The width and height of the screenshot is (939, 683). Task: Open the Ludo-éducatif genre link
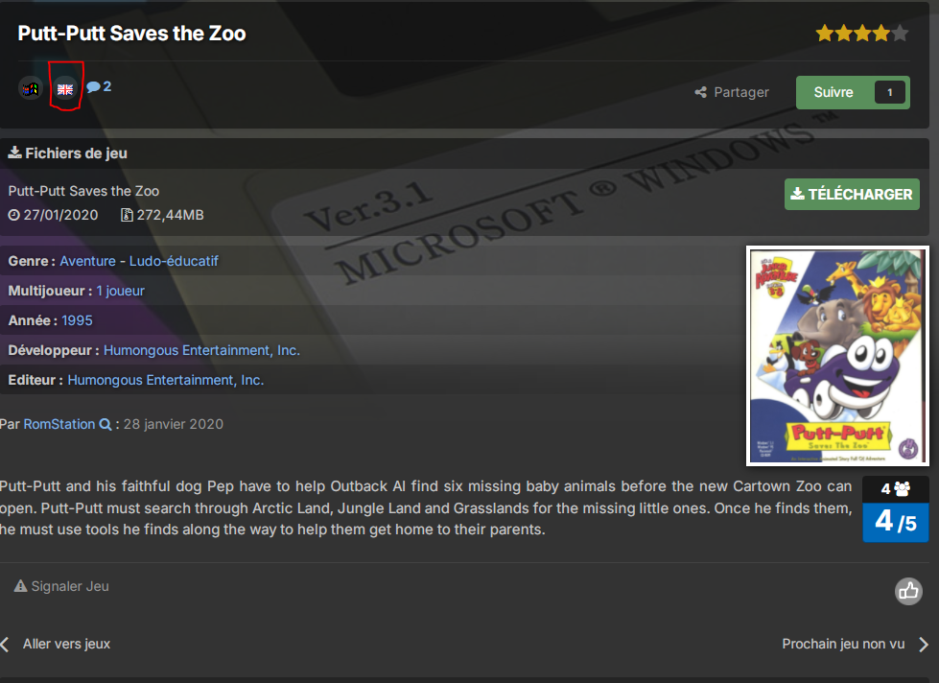coord(175,261)
